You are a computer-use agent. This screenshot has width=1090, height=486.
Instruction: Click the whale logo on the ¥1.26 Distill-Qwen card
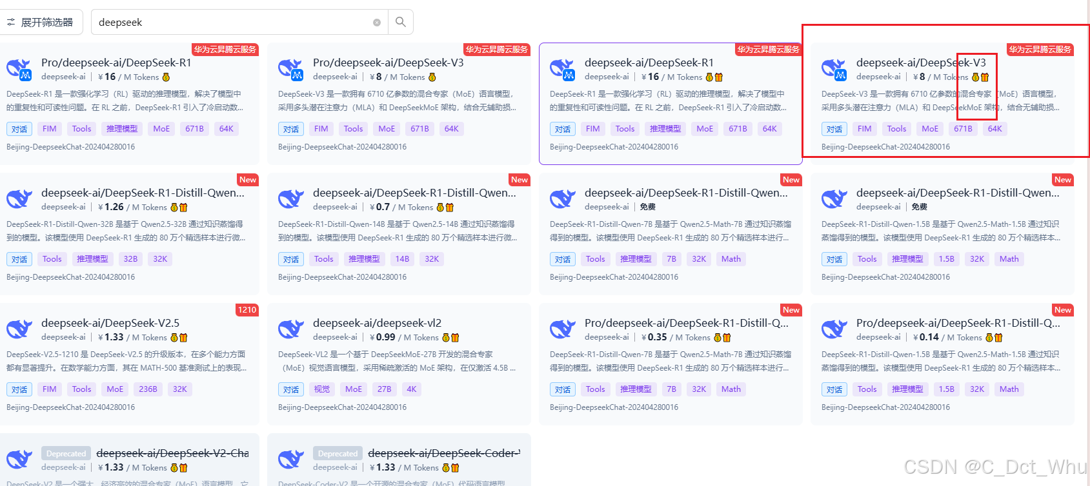coord(19,199)
